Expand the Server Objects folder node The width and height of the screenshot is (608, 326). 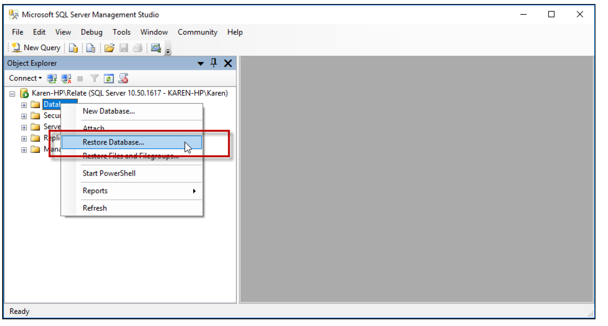tap(24, 128)
